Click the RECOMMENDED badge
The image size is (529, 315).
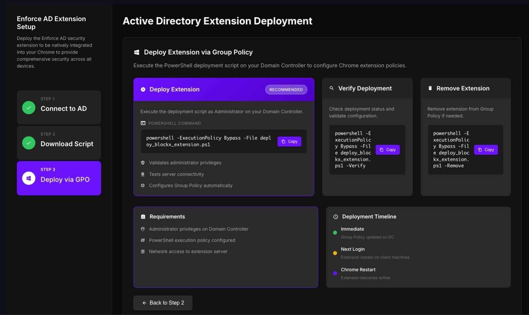[x=286, y=89]
